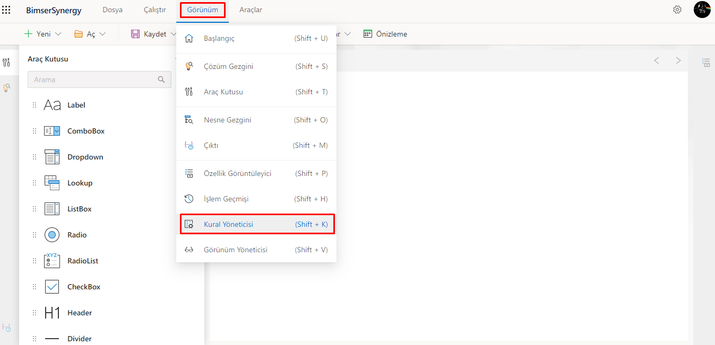The image size is (715, 345).
Task: Focus the Arama search field
Action: 99,79
